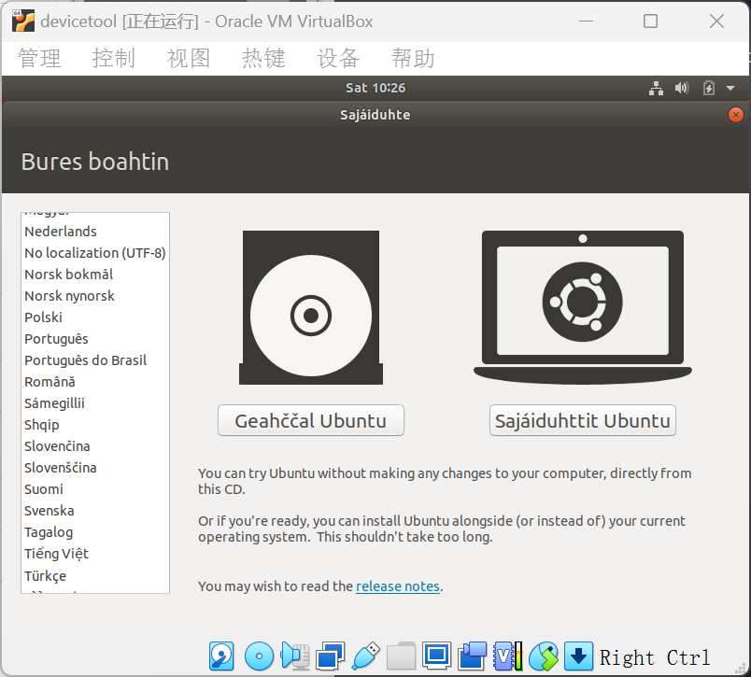Screen dimensions: 751x677
Task: Minimize the VirtualBox window
Action: 586,21
